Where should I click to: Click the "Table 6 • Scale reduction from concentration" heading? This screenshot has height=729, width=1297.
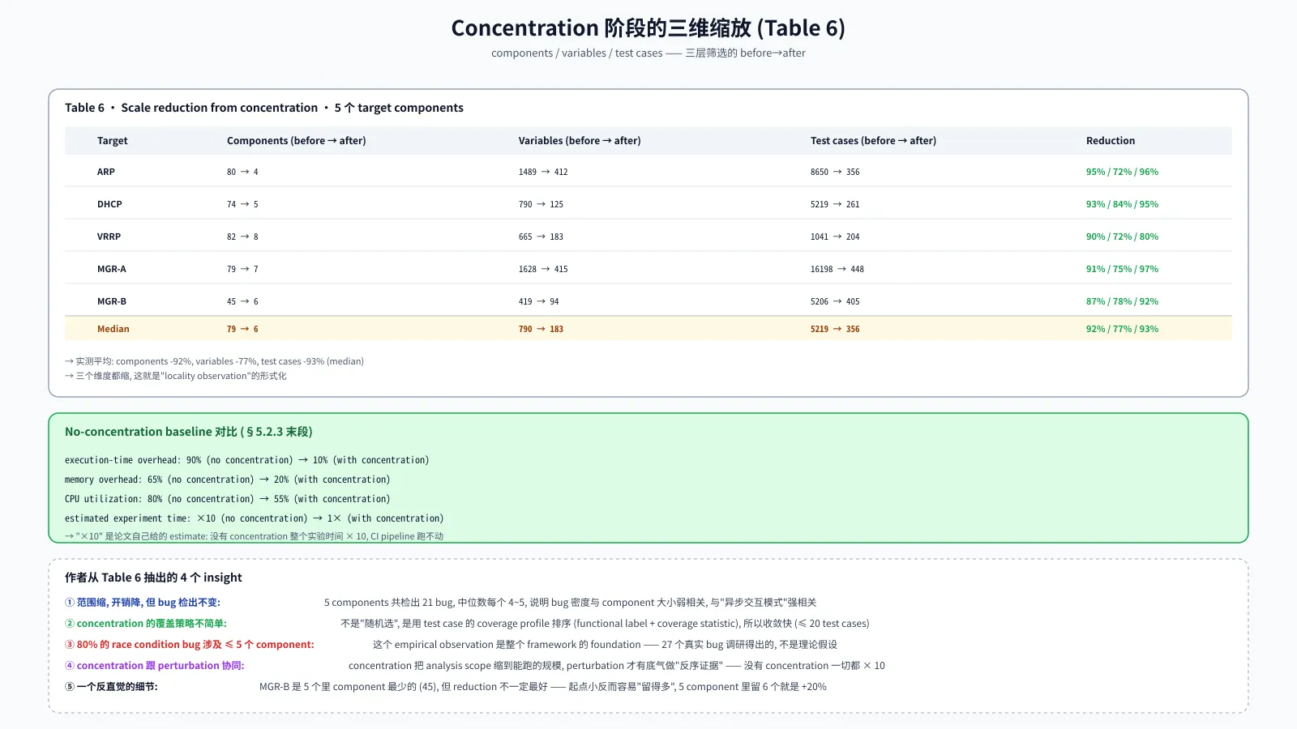pos(264,108)
